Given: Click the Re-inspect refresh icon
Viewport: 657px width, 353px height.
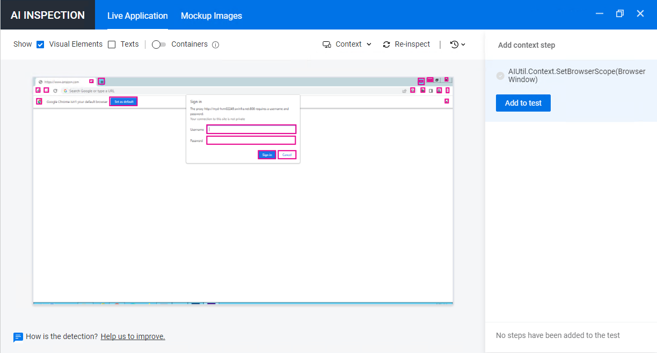Looking at the screenshot, I should [x=386, y=44].
